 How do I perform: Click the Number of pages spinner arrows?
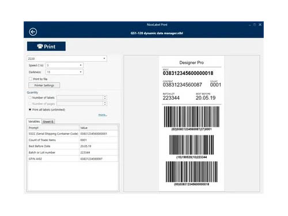[105, 104]
